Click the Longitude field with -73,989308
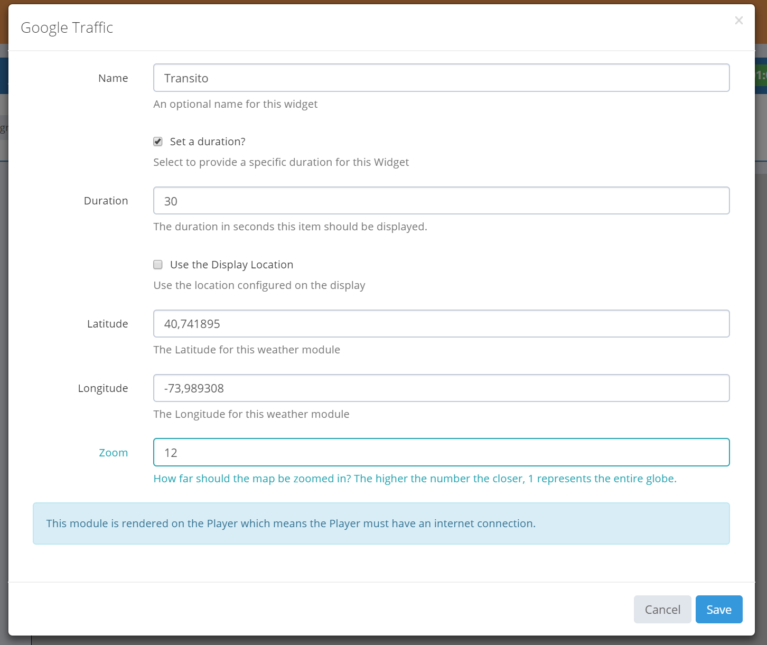Image resolution: width=767 pixels, height=645 pixels. 441,388
